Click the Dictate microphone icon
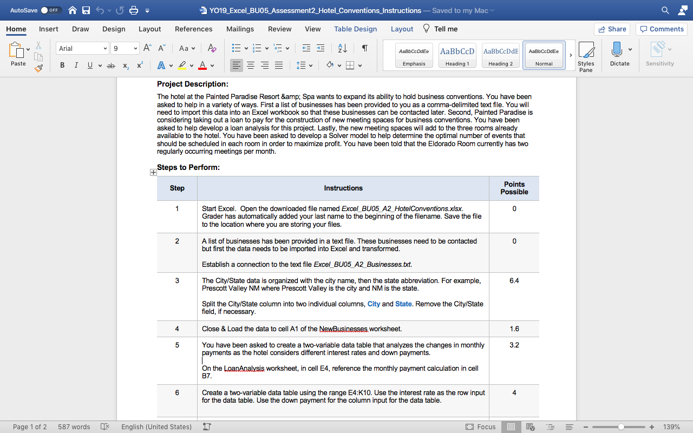Image resolution: width=693 pixels, height=433 pixels. pos(616,50)
